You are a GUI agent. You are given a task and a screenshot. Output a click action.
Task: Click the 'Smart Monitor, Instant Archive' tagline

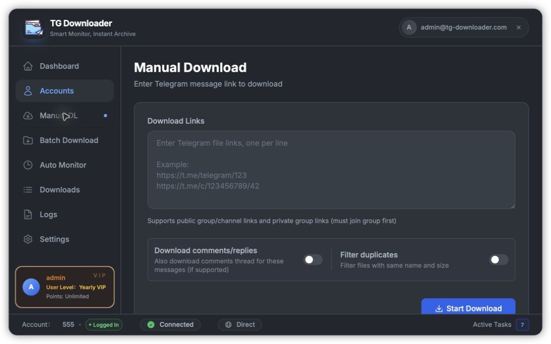[x=93, y=34]
